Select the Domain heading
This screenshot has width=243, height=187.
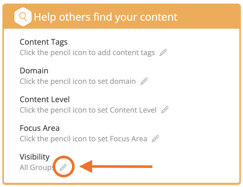[x=34, y=71]
